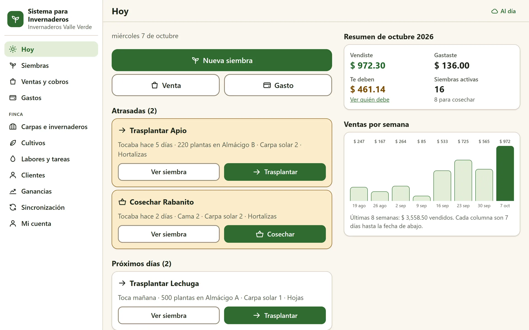Click the person icon beside Clientes
This screenshot has width=529, height=330.
click(13, 175)
